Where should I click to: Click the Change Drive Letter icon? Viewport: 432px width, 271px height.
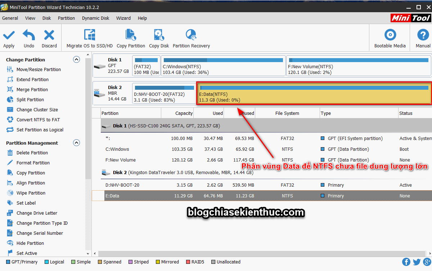[10, 213]
